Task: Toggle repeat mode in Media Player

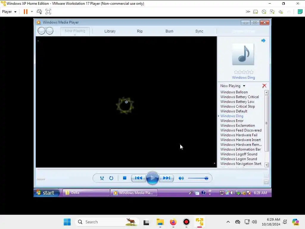Action: [111, 178]
